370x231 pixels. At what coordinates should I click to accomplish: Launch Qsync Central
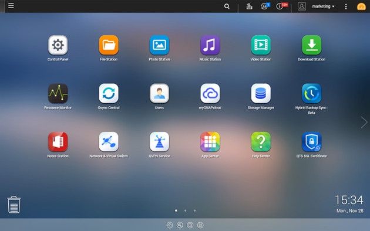pos(109,93)
